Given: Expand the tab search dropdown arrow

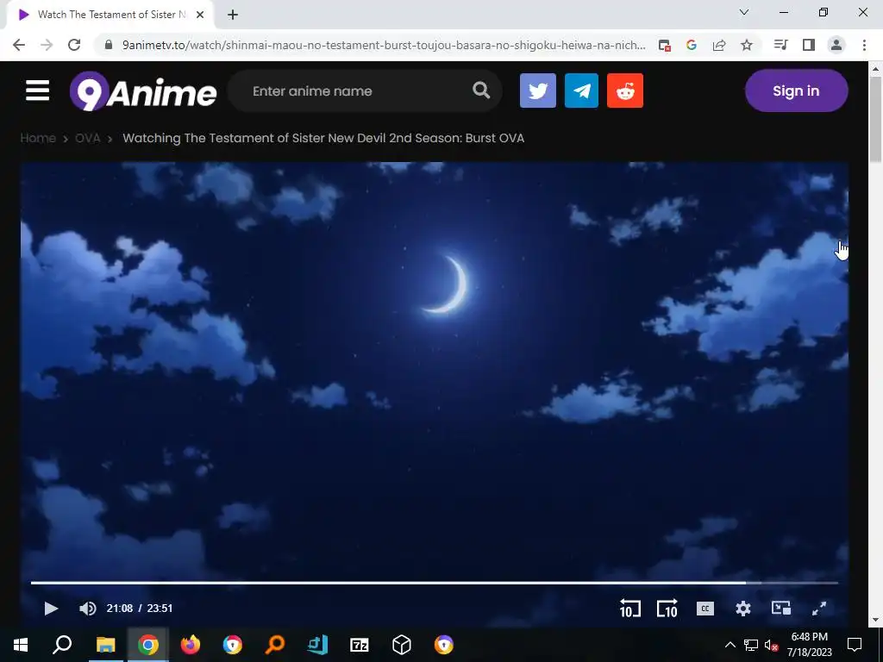Looking at the screenshot, I should coord(744,12).
